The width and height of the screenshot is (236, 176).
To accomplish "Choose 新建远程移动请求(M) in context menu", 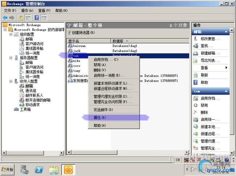I will click(114, 89).
